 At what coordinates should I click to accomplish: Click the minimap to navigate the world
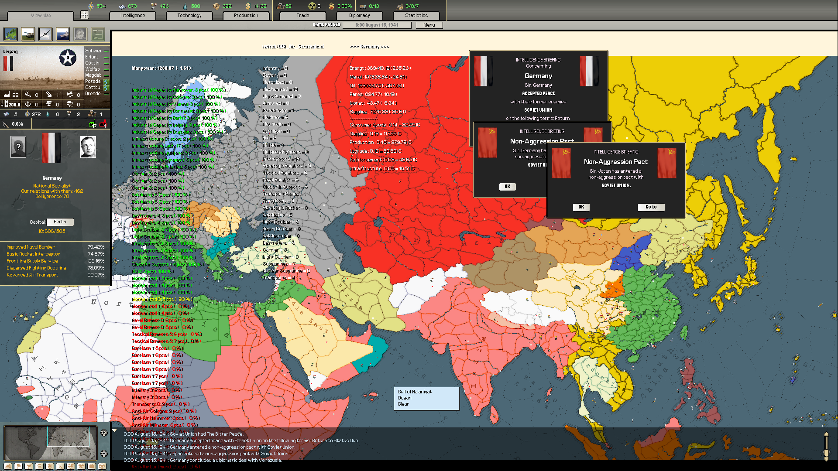point(50,443)
